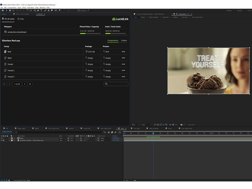Click the snapshot camera icon in viewer
Viewport: 252px width, 189px height.
coord(181,125)
